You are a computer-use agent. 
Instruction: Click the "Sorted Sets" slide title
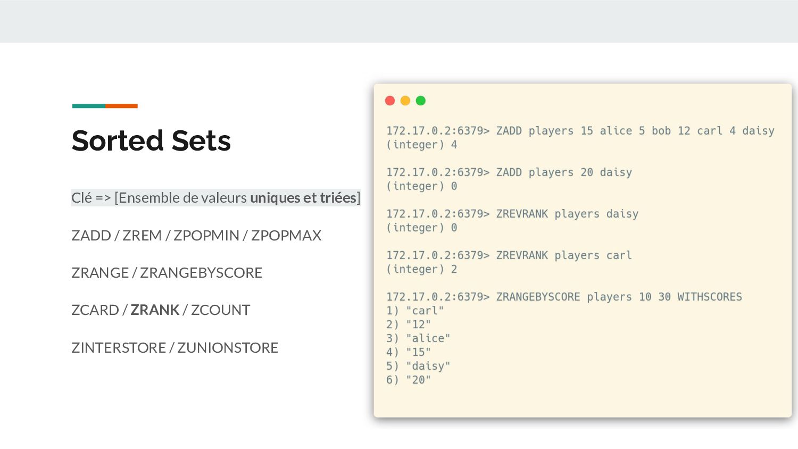point(151,140)
